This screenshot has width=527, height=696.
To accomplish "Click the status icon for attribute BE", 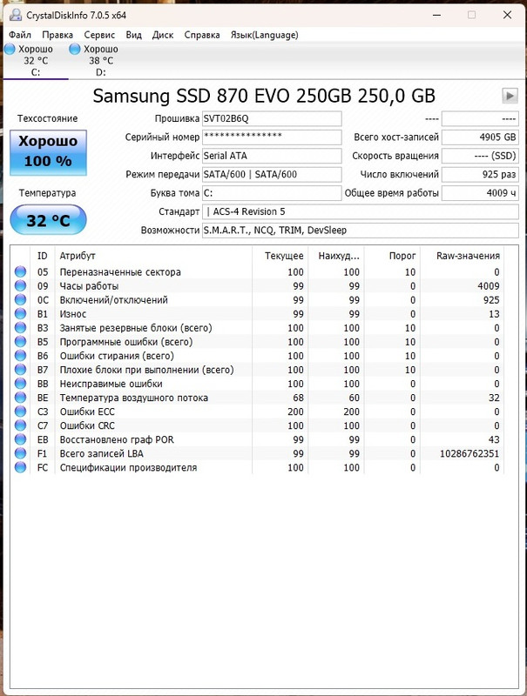I will pos(20,398).
